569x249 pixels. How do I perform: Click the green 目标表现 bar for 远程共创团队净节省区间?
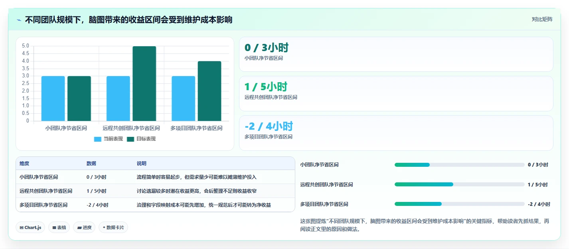coord(144,83)
